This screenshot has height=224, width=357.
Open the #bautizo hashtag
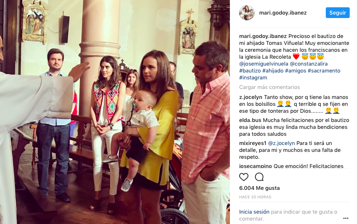250,71
